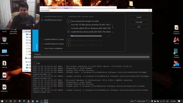Check the Trust GXT 232 Microphone dongle
The width and height of the screenshot is (183, 103).
[x=69, y=25]
